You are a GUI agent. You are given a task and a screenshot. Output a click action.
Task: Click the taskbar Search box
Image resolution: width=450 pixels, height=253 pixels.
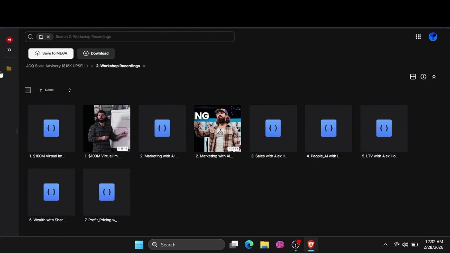186,245
